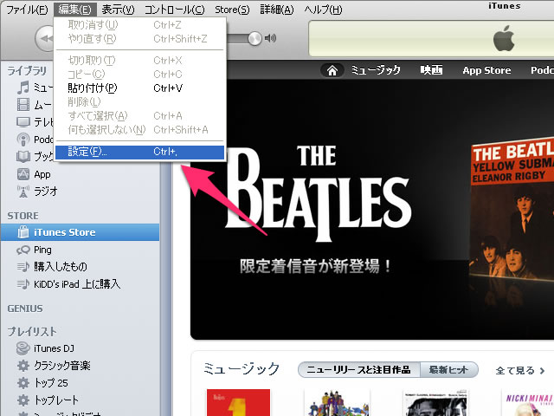Open ラジオ in the library sidebar
This screenshot has width=554, height=416.
coord(46,192)
